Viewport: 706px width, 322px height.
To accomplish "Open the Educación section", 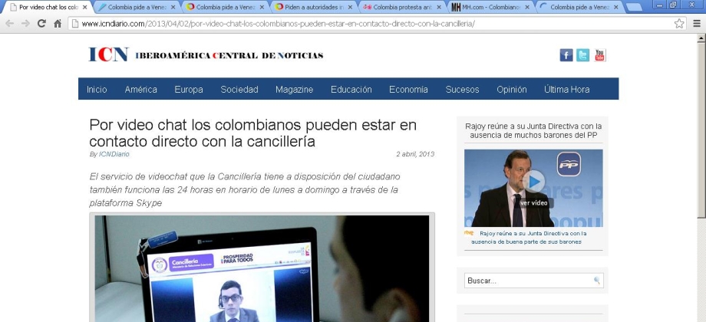I will tap(351, 90).
